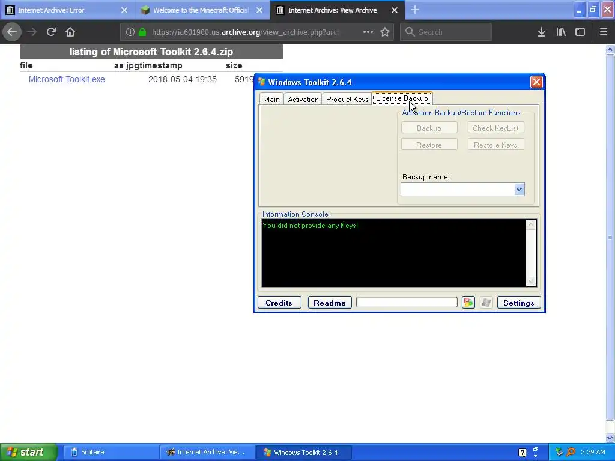Viewport: 615px width, 461px height.
Task: Click the green network tray icon
Action: 559,452
